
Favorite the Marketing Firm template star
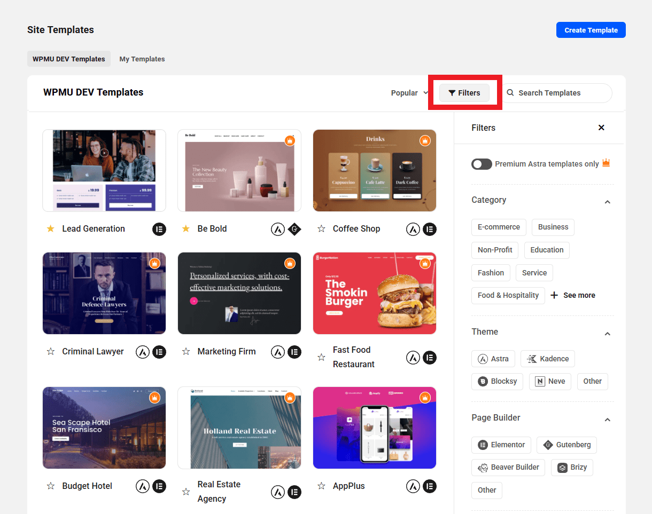186,351
